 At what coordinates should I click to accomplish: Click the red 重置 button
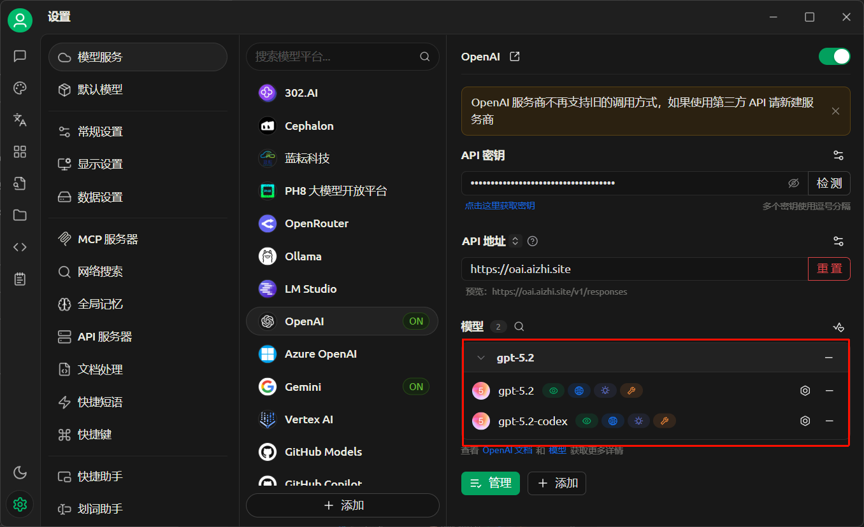(829, 269)
